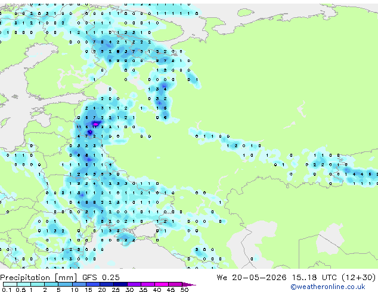
Task: Click the 1–2 mm legend color box
Action: [38, 284]
